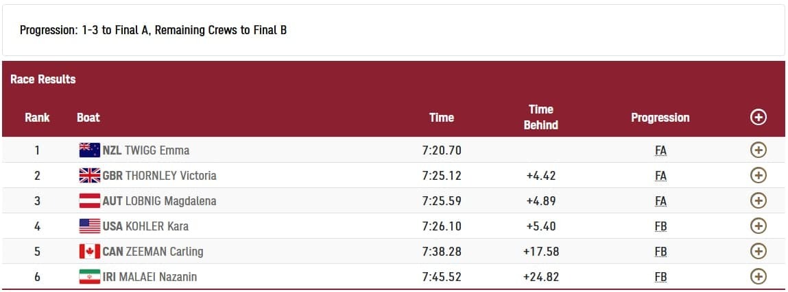Select athlete name ZEEMAN Carling
This screenshot has height=292, width=788.
tap(165, 252)
